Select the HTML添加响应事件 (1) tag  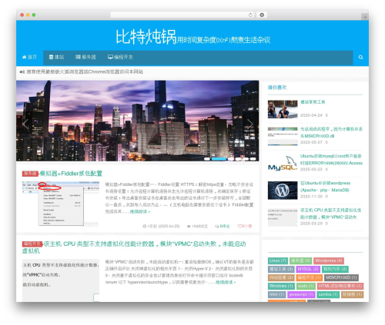point(340,286)
